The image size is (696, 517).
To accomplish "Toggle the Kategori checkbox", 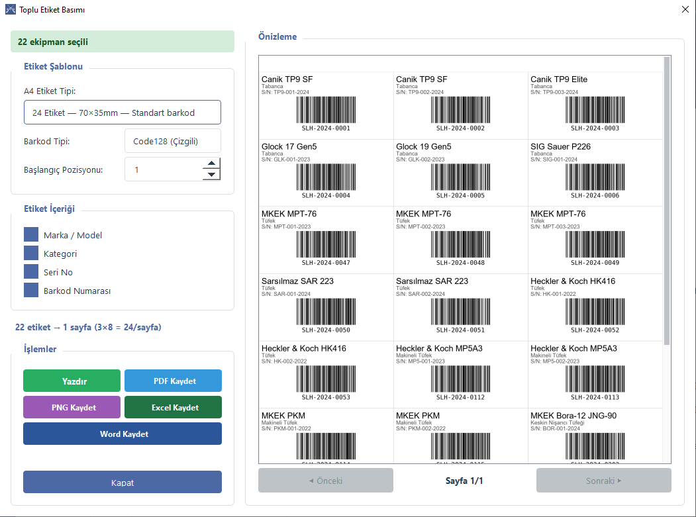I will coord(31,253).
